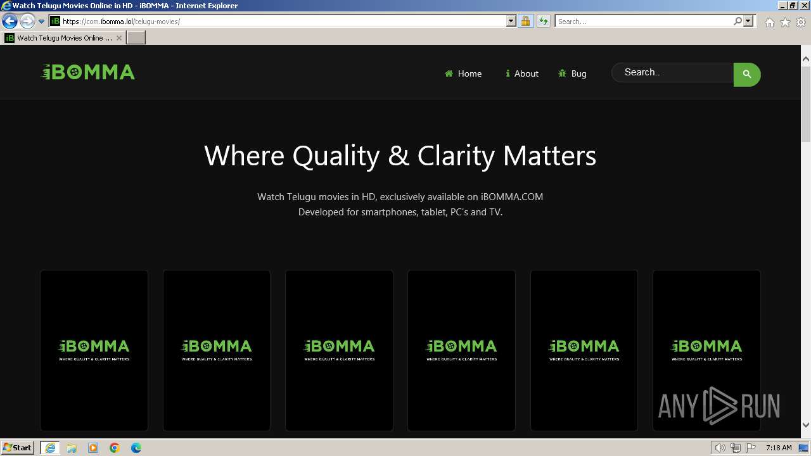Click the page scrollbar up arrow
811x456 pixels.
(806, 59)
